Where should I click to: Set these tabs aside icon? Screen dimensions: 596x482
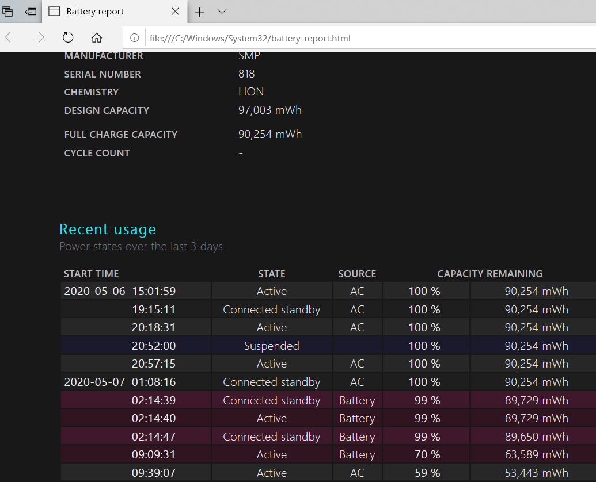tap(31, 12)
